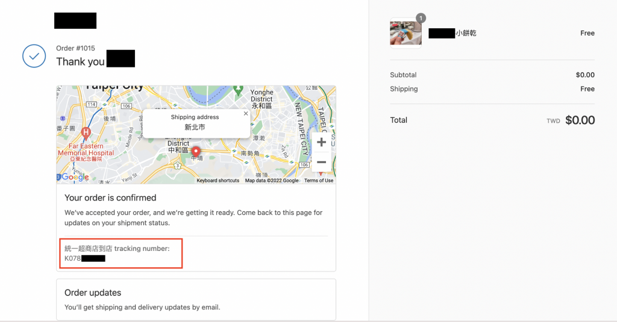617x322 pixels.
Task: Click the red shipping location pin
Action: coord(195,151)
